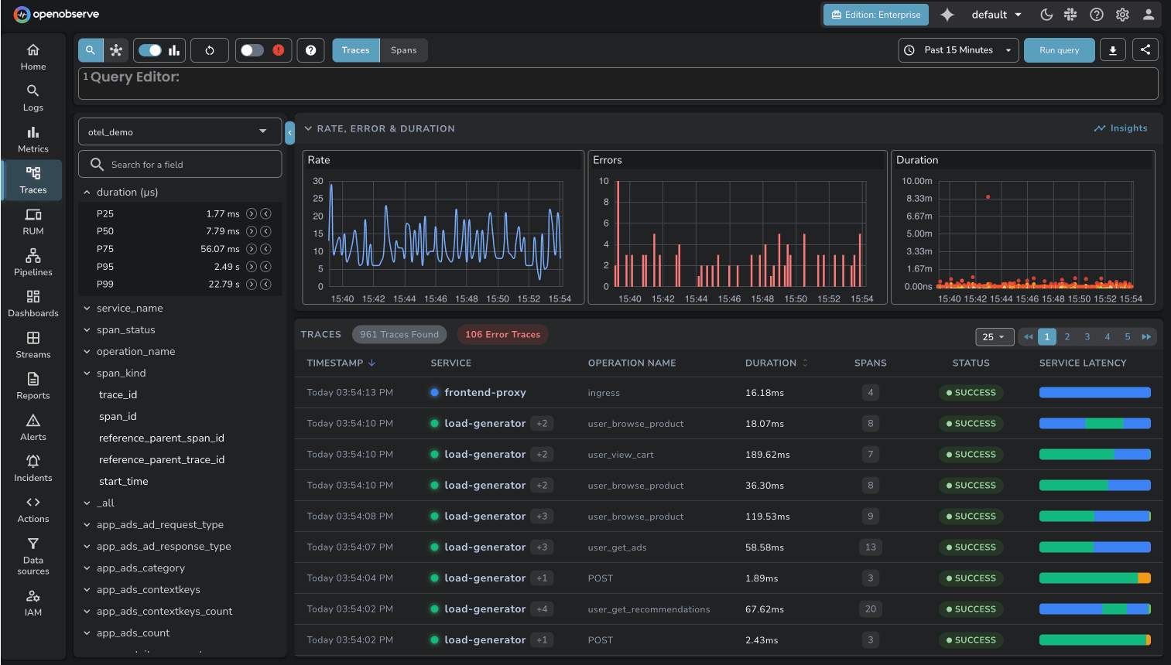Click the first trace's service latency bar
Viewport: 1171px width, 665px height.
click(1094, 392)
